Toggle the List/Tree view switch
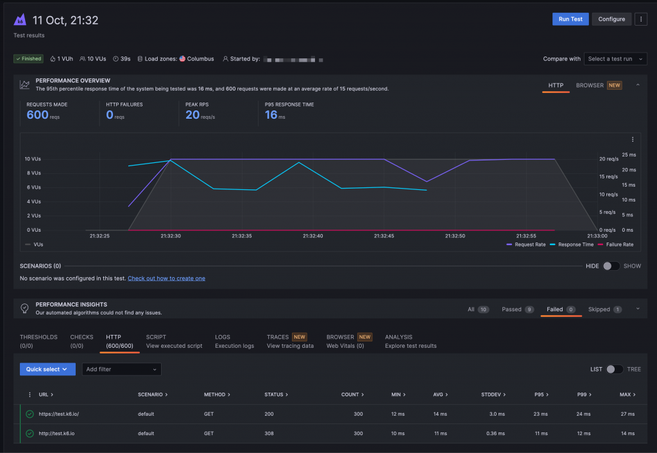The width and height of the screenshot is (657, 453). pos(614,369)
